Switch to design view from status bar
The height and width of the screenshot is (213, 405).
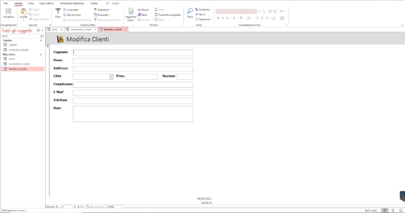click(402, 211)
